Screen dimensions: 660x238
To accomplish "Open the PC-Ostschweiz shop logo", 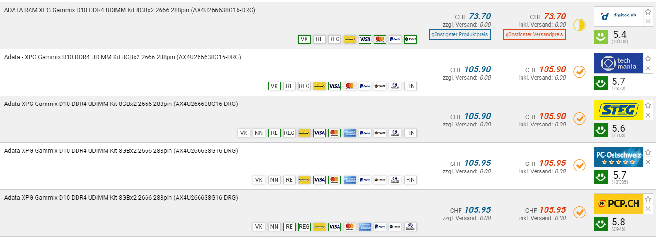I will 617,157.
